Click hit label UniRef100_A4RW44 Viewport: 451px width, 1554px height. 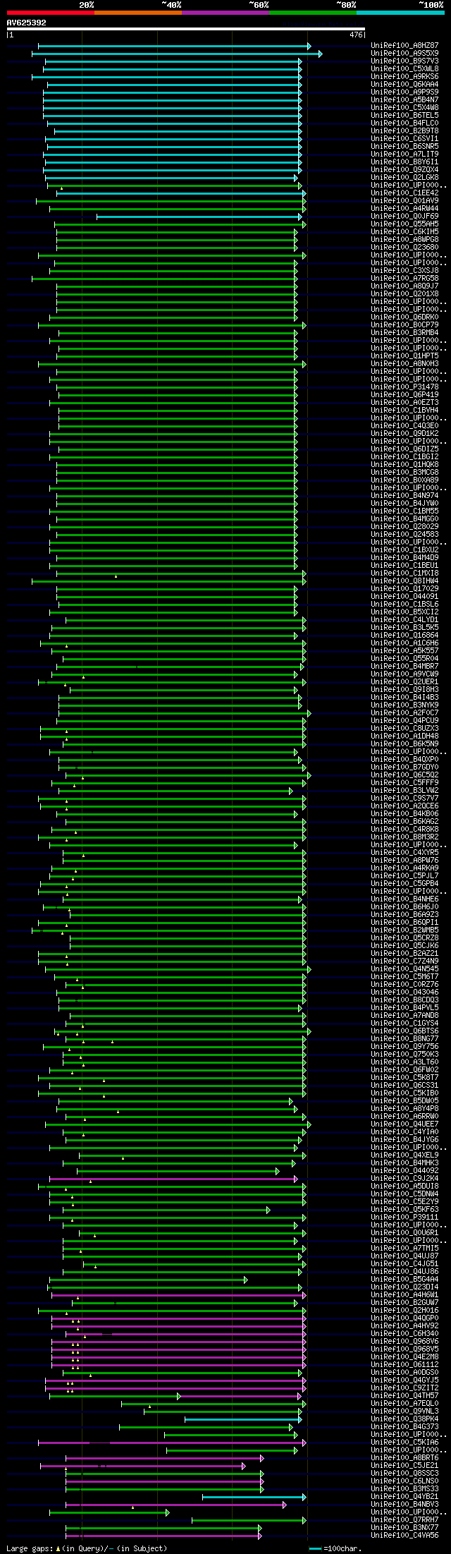click(x=404, y=209)
